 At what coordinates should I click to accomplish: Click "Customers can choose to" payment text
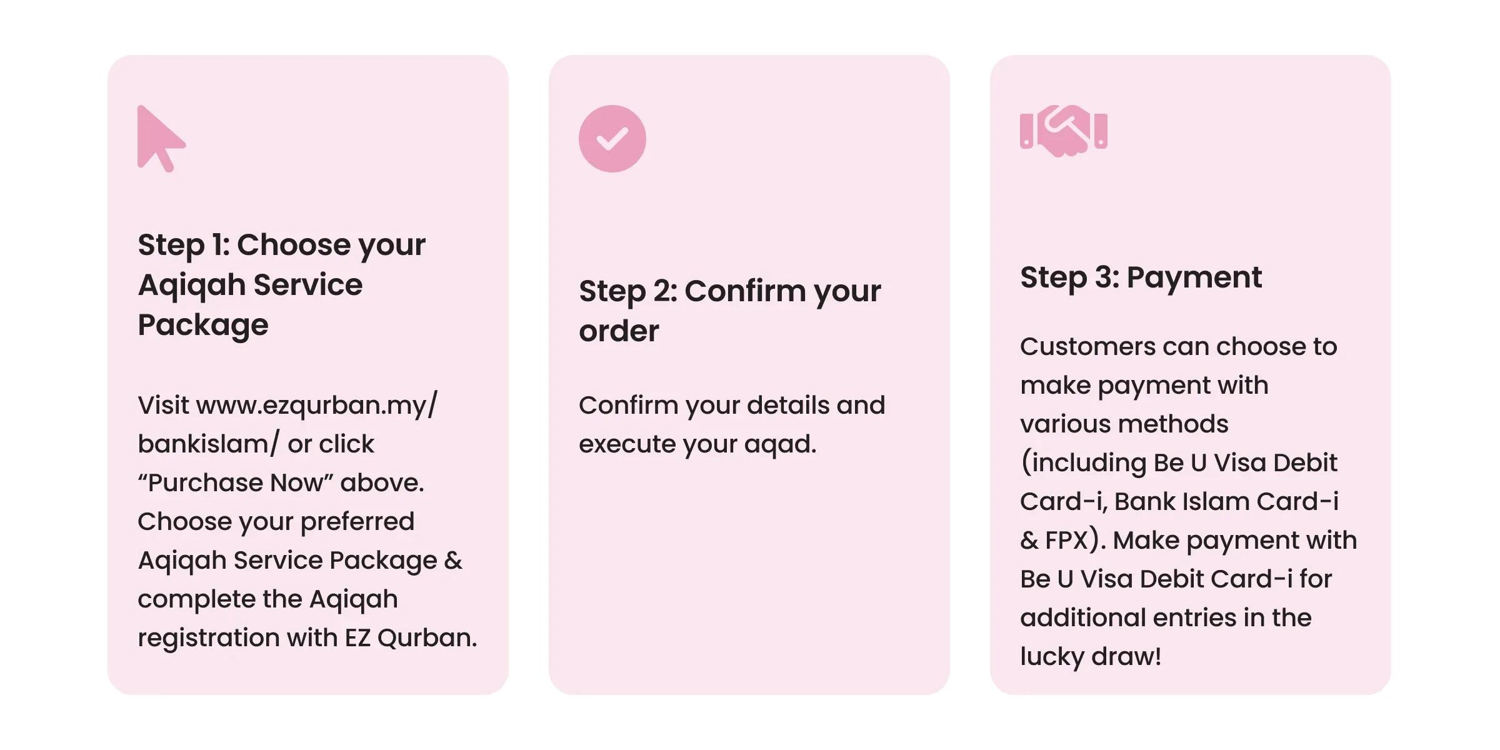pos(1178,346)
